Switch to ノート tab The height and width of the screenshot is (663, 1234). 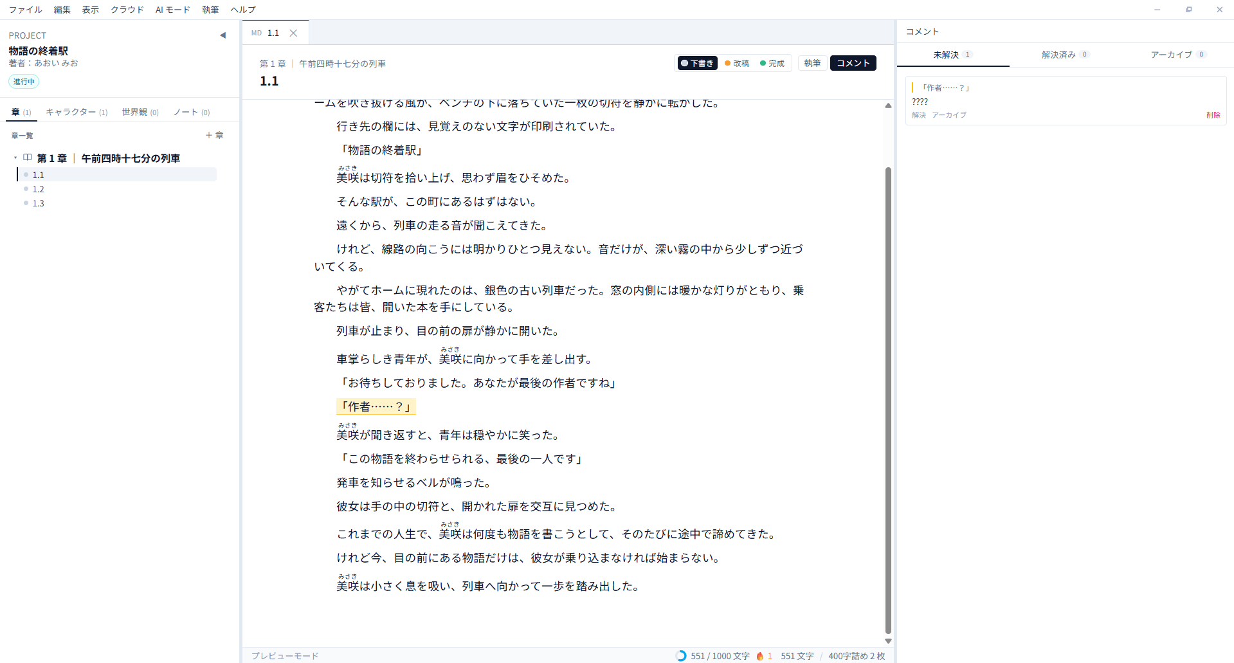(x=192, y=112)
